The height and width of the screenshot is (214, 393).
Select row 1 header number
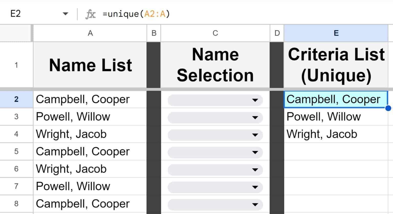coord(16,65)
